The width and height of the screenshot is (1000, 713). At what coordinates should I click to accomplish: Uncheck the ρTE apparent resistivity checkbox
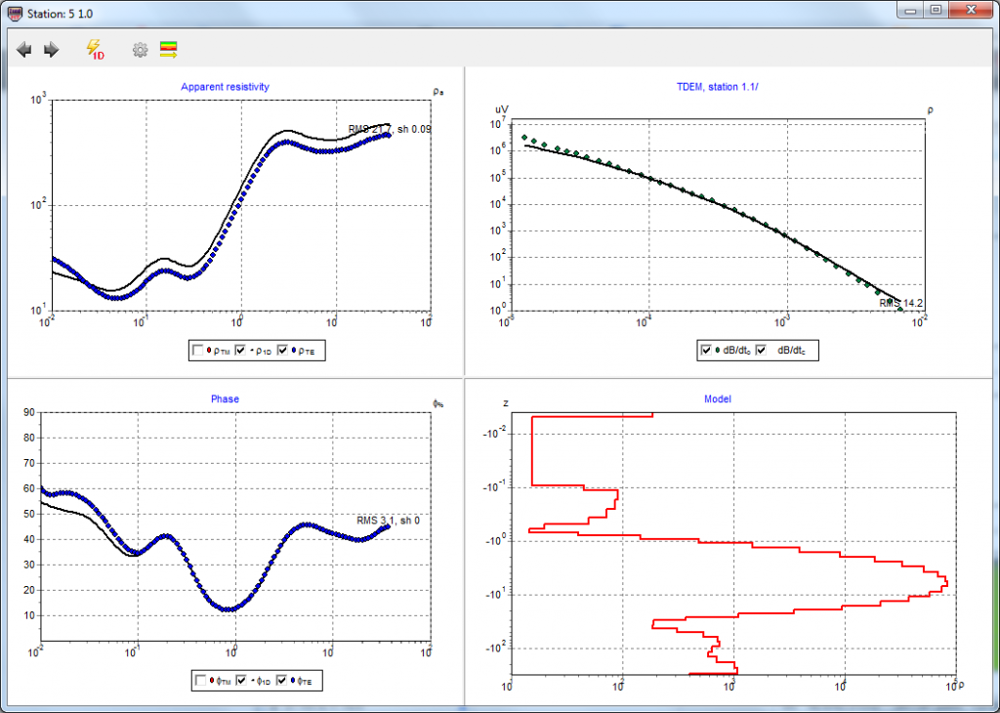[x=283, y=350]
